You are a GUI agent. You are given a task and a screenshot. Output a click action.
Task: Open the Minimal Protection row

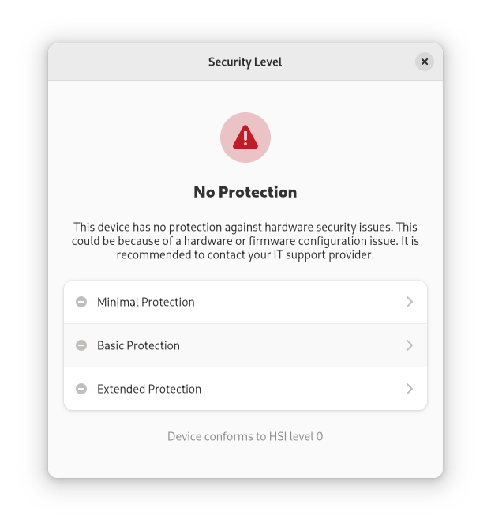pyautogui.click(x=245, y=302)
